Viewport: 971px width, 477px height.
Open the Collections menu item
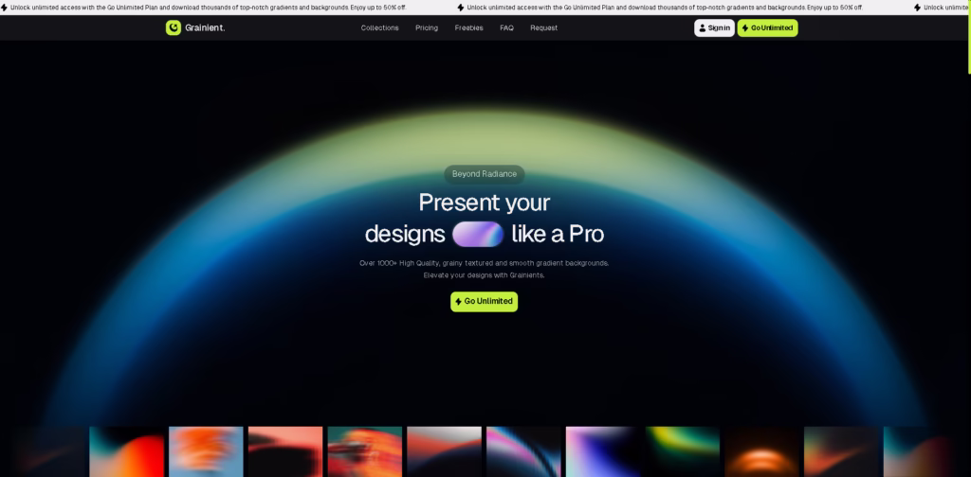point(379,27)
